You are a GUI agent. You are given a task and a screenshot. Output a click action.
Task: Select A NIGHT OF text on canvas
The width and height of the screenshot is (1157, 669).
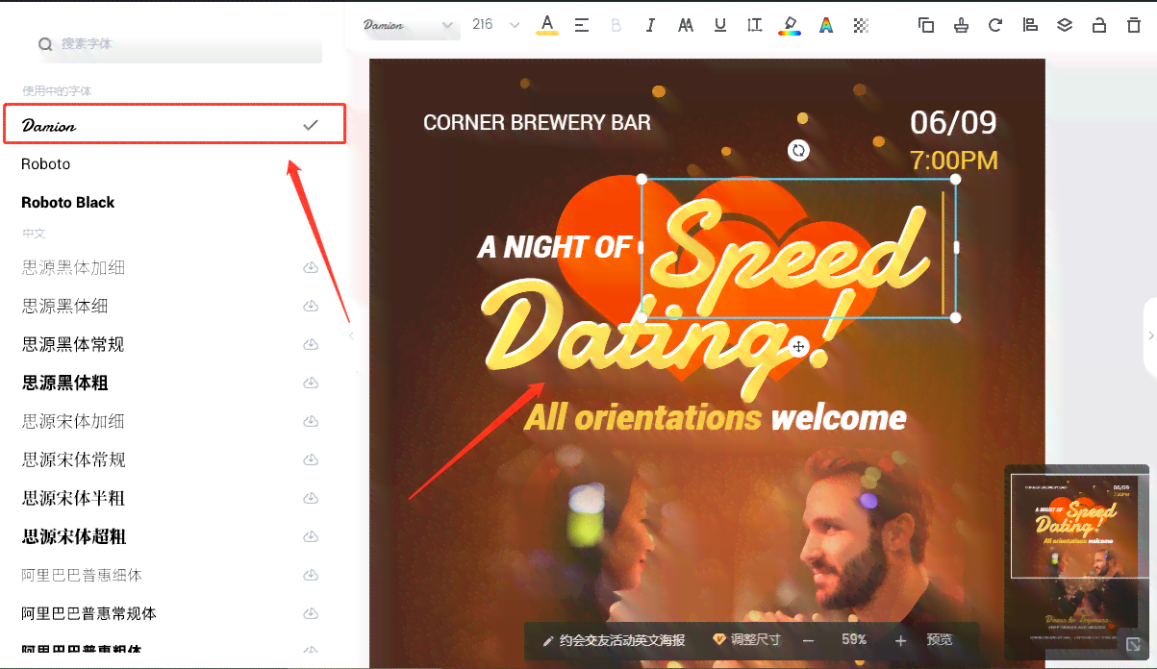point(555,247)
